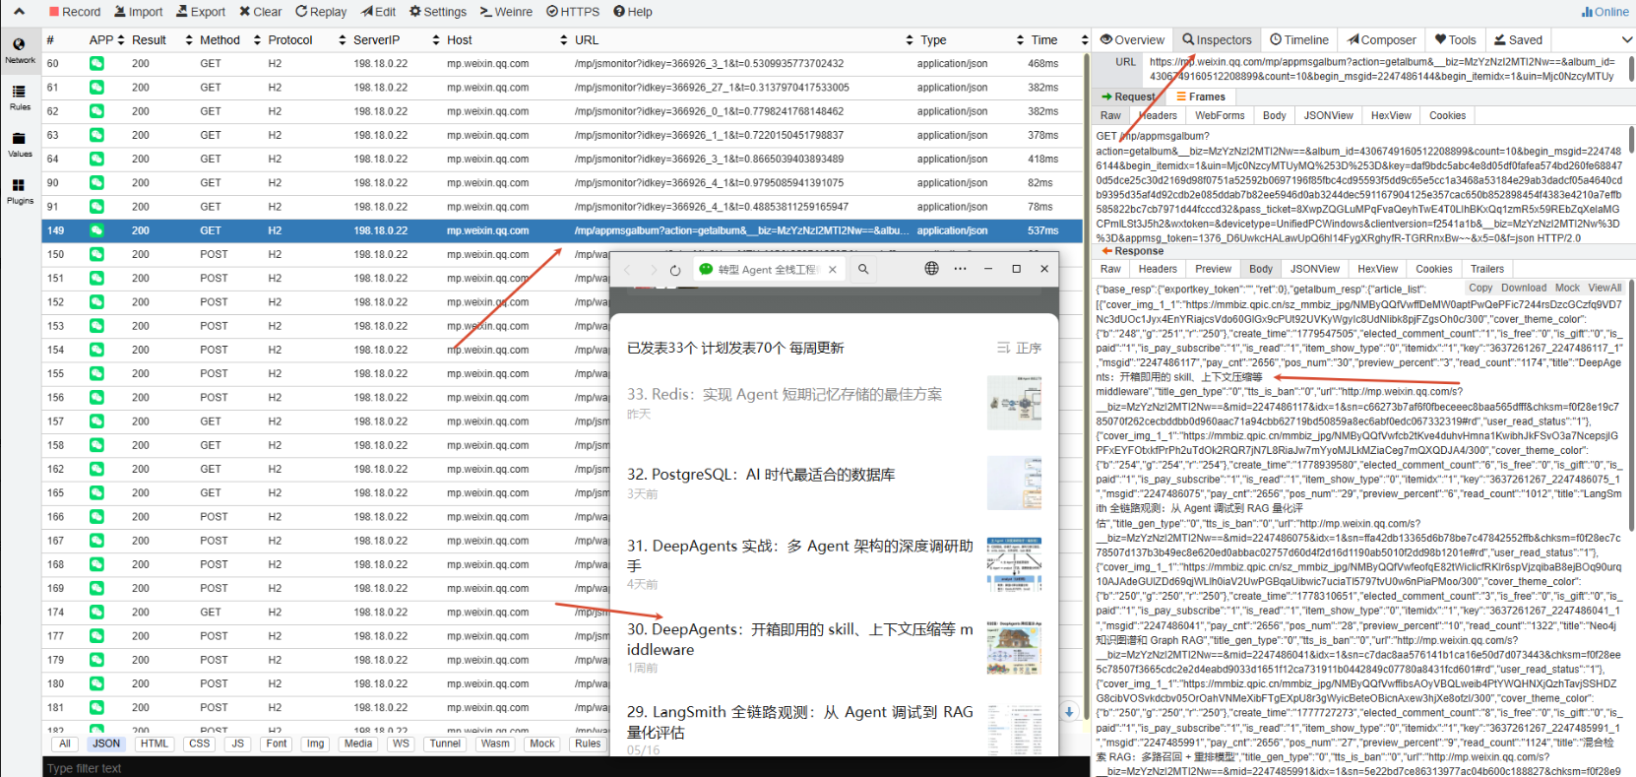Download the response body
This screenshot has width=1636, height=777.
[1524, 289]
